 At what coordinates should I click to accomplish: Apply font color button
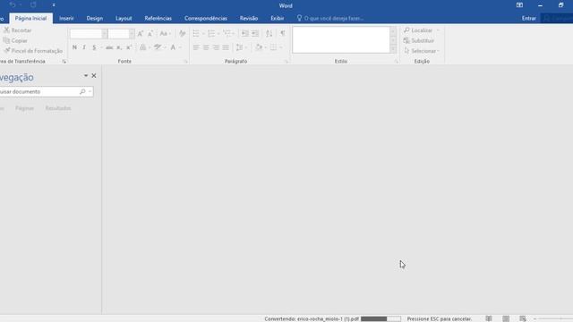pyautogui.click(x=173, y=47)
